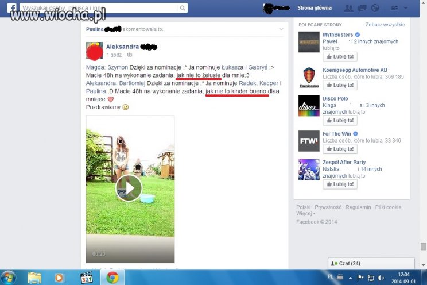The width and height of the screenshot is (427, 285).
Task: Open Disco Polo page link
Action: tap(335, 98)
